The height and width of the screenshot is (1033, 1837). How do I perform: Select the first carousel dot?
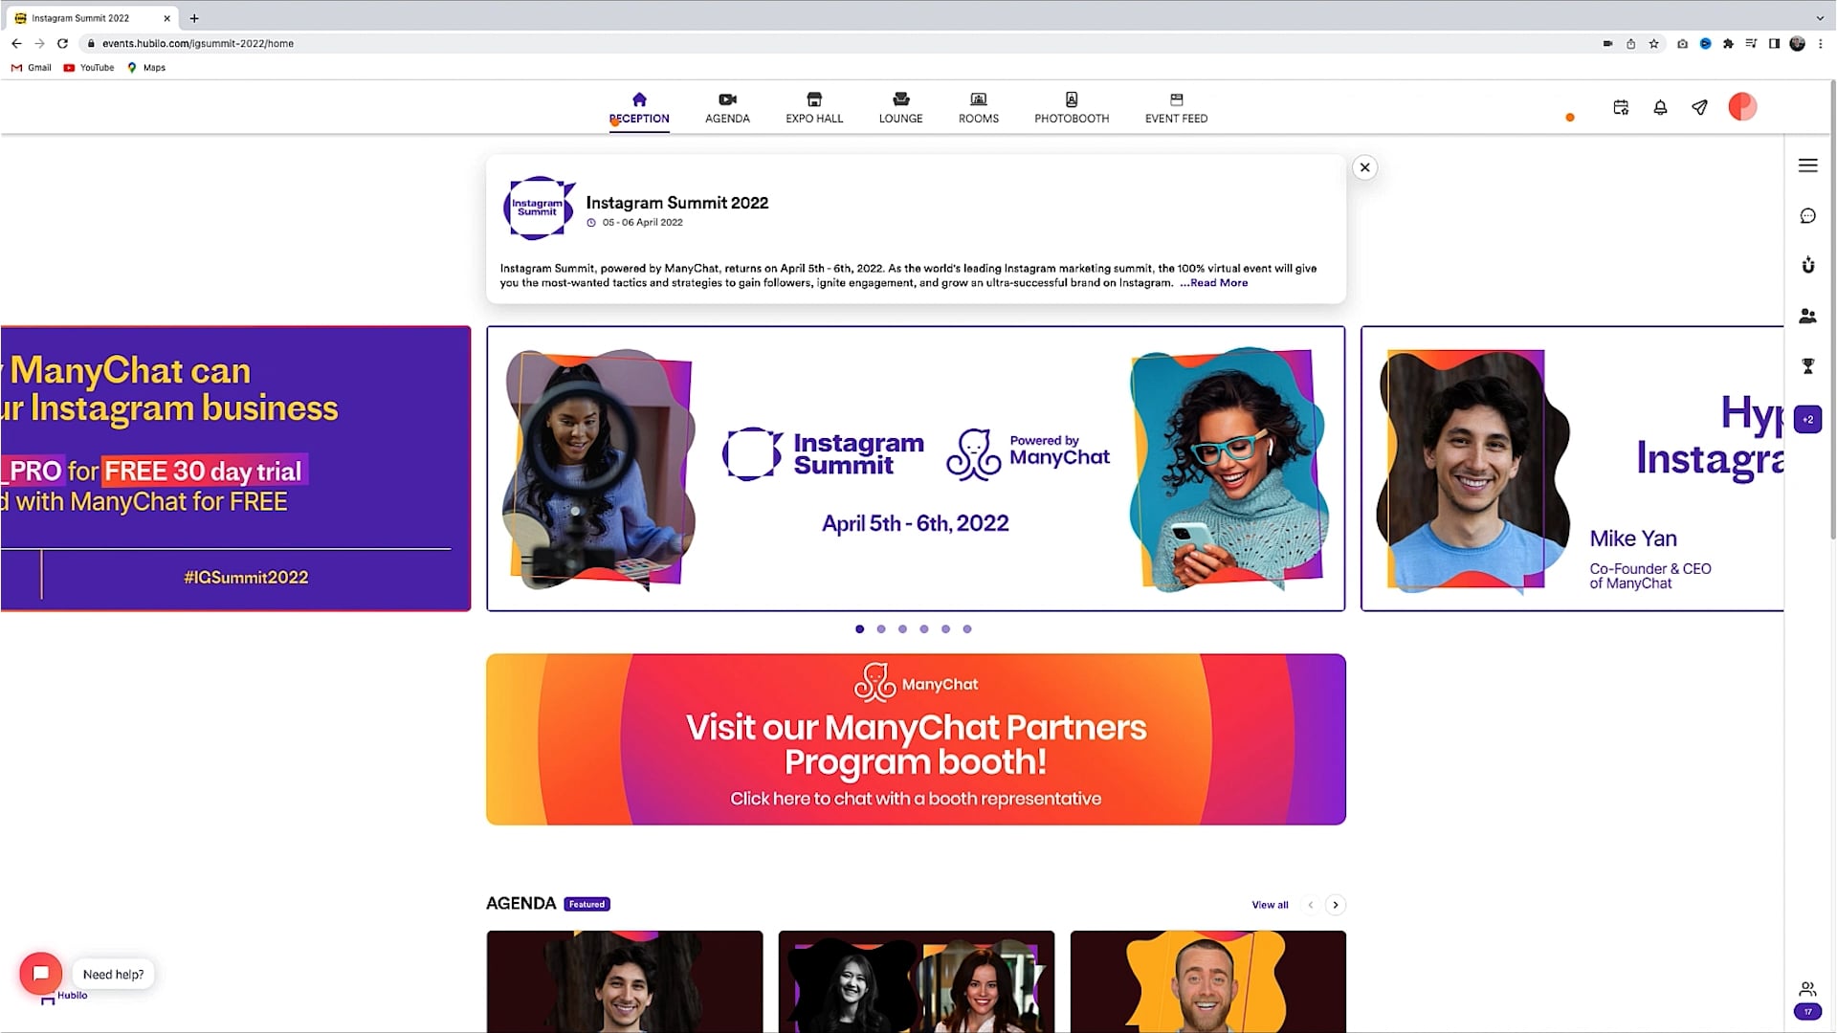pyautogui.click(x=859, y=628)
